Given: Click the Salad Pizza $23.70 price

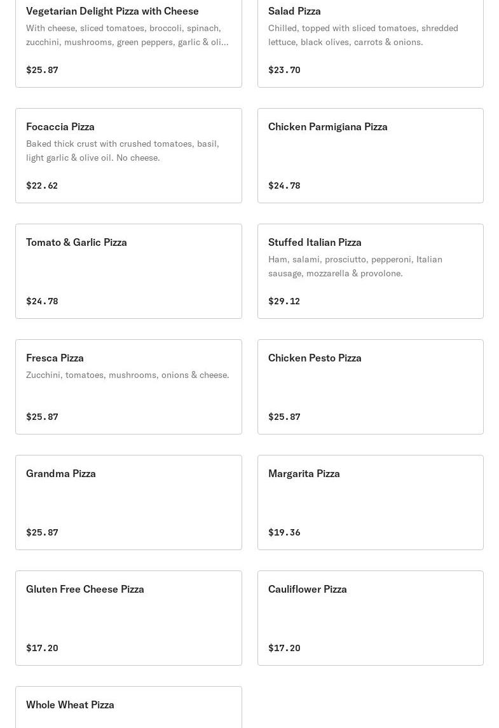Looking at the screenshot, I should click(284, 70).
